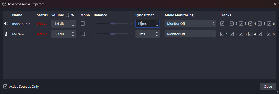The width and height of the screenshot is (279, 94).
Task: Open Mic/Aux audio monitoring dropdown
Action: (x=190, y=34)
